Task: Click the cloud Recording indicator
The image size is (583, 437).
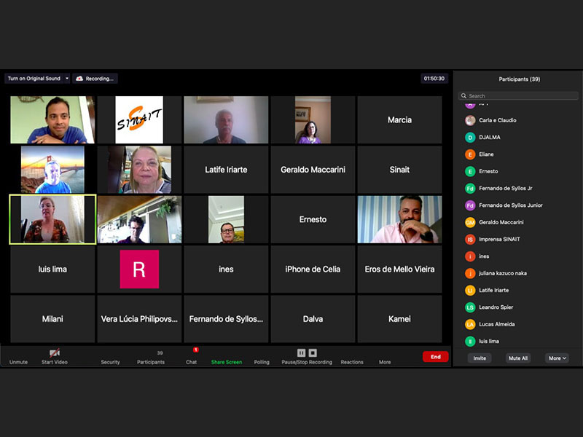Action: tap(95, 79)
